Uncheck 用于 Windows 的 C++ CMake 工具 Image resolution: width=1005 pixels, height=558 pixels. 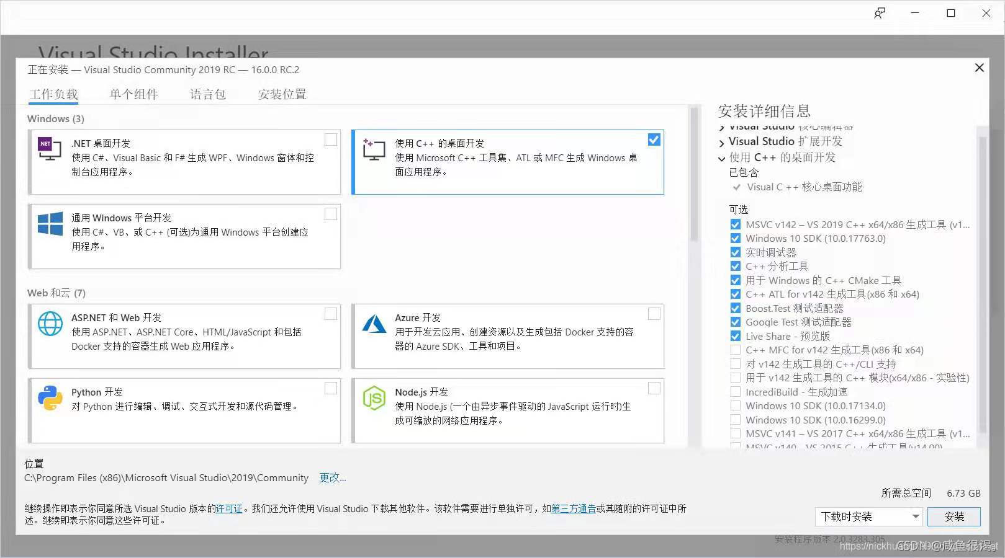tap(736, 280)
